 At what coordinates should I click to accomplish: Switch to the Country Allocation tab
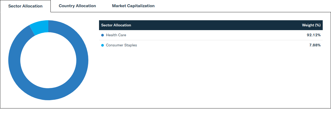77,6
